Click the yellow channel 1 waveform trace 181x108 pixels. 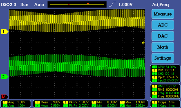pos(77,21)
